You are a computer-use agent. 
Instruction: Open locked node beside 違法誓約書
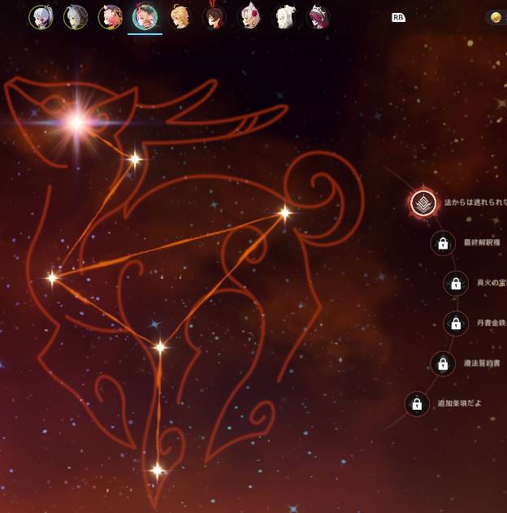[443, 363]
